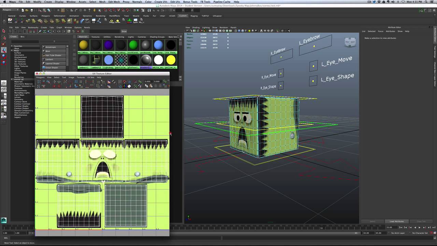Open the Bonus Tools menu
The image size is (437, 246).
tap(190, 2)
